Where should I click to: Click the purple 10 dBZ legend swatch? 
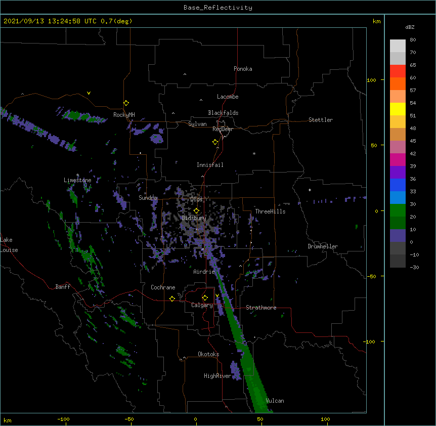[x=398, y=236]
